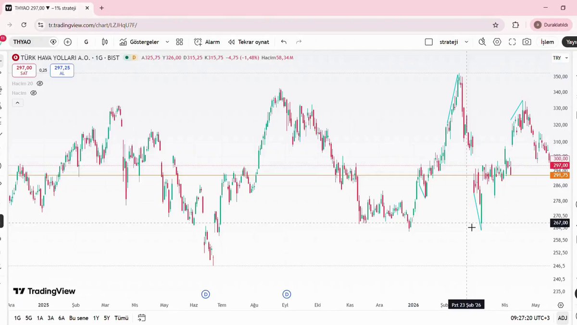
Task: Collapse the indicator legend with the arrow
Action: [17, 103]
